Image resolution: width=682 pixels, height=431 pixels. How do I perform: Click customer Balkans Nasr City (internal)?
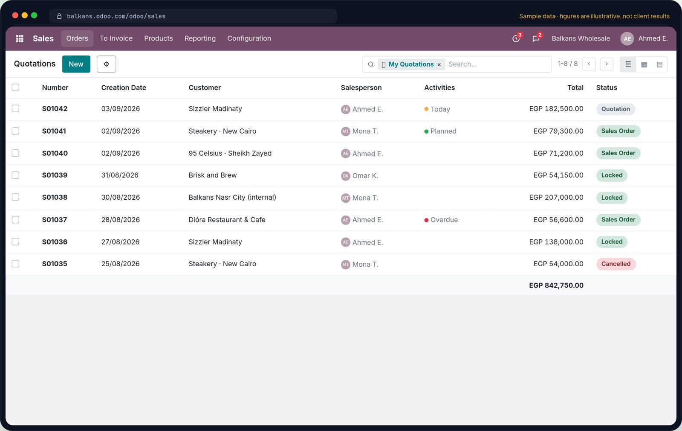232,197
